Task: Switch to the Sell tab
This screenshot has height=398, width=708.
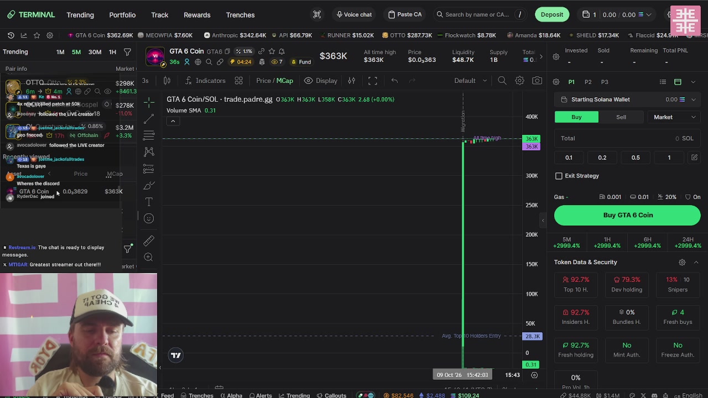Action: [621, 117]
